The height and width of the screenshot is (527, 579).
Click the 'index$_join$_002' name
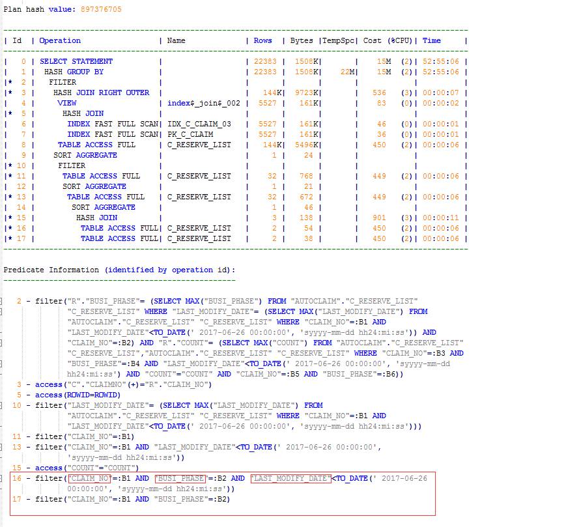[x=203, y=103]
